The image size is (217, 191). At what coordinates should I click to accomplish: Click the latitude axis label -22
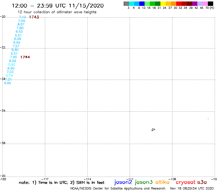pyautogui.click(x=3, y=47)
